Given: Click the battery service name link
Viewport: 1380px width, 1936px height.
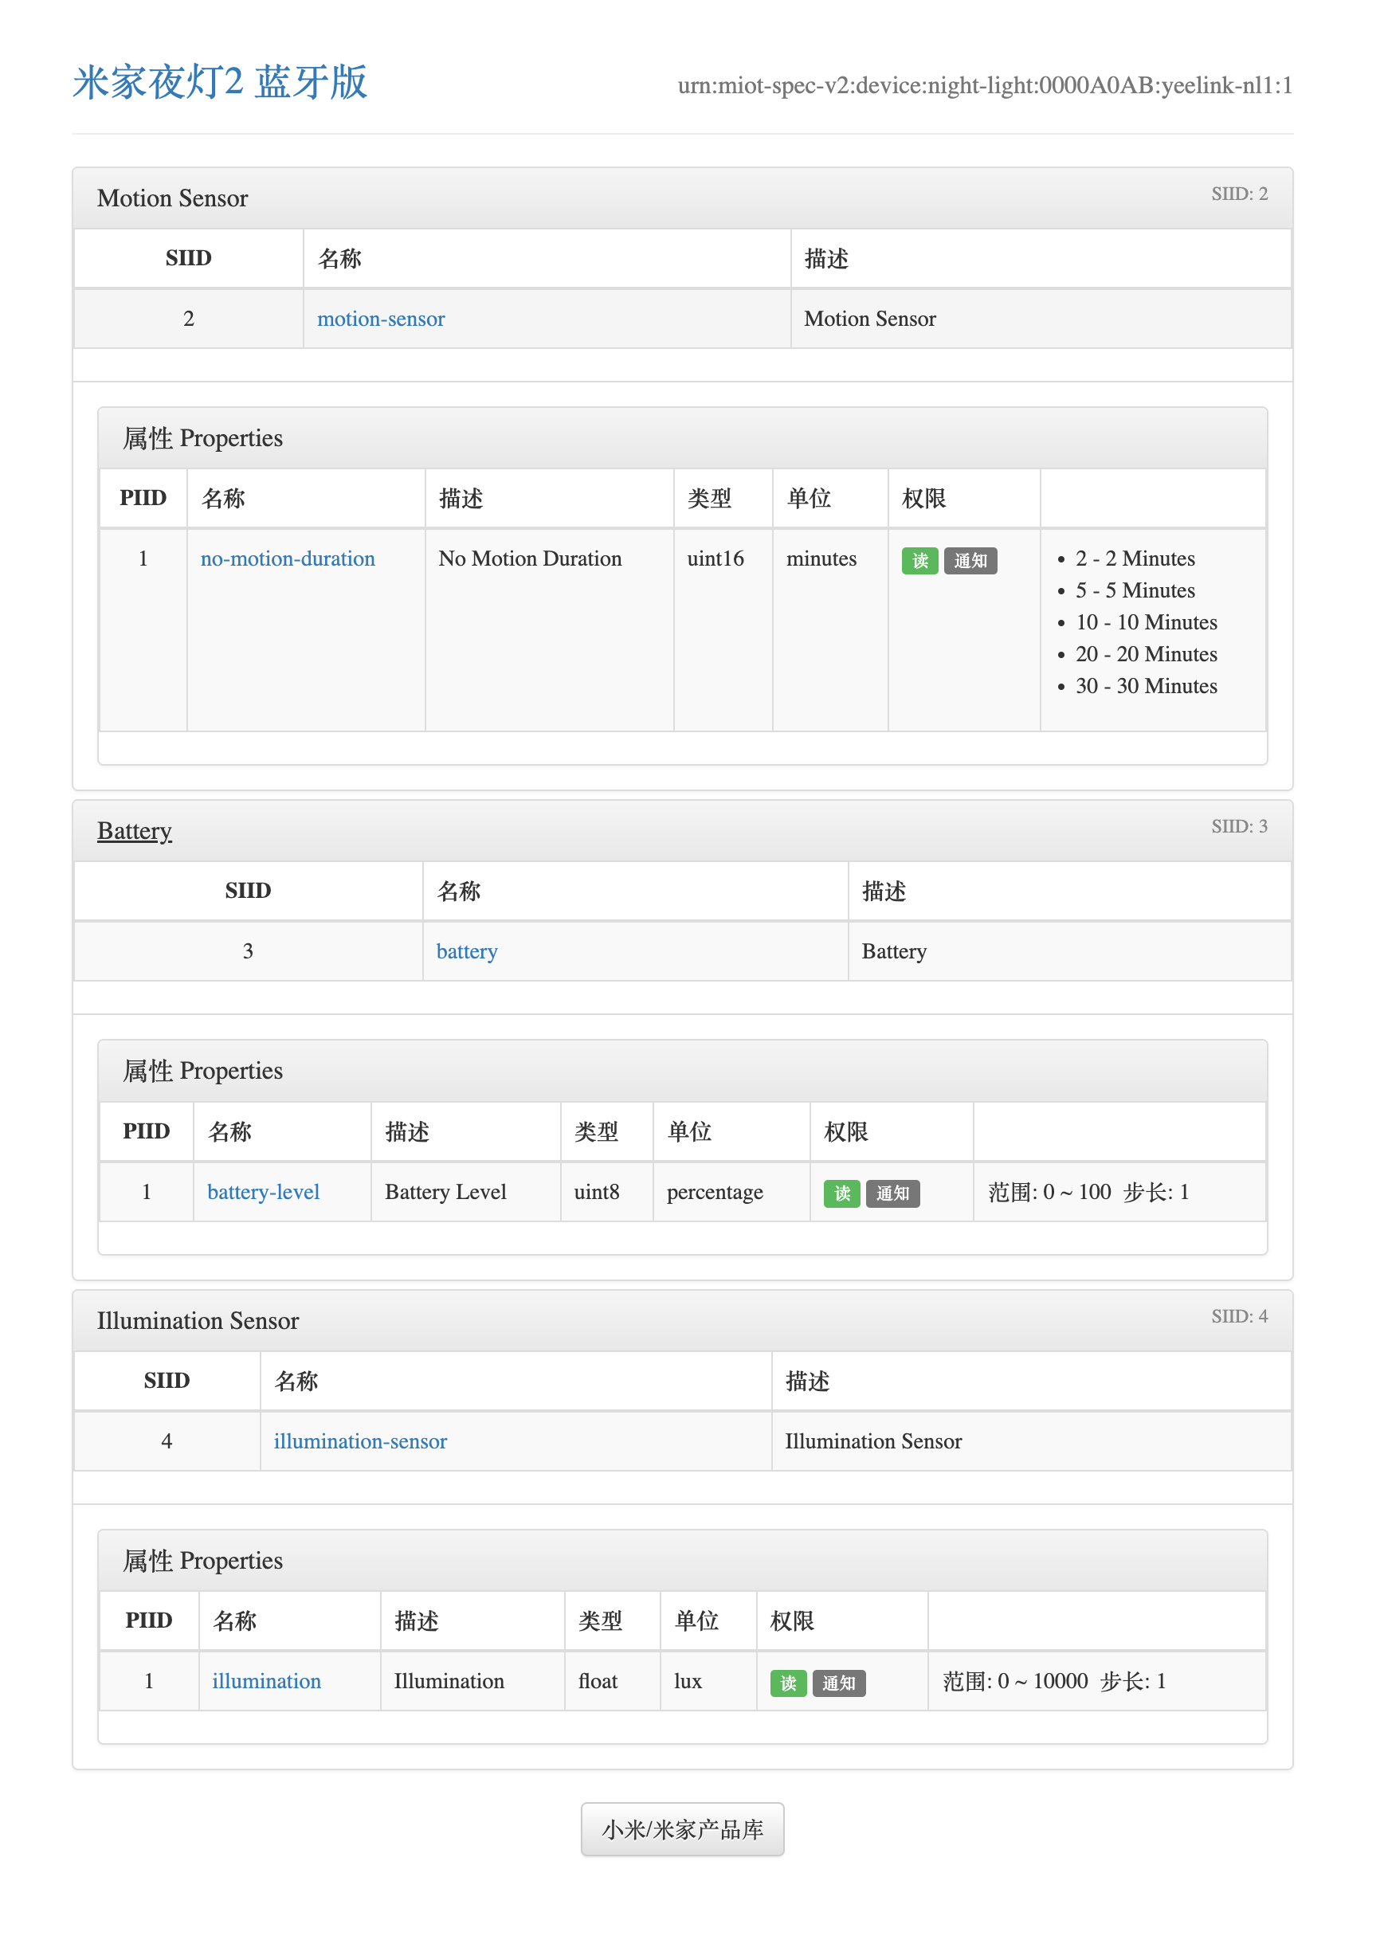Looking at the screenshot, I should pos(467,950).
